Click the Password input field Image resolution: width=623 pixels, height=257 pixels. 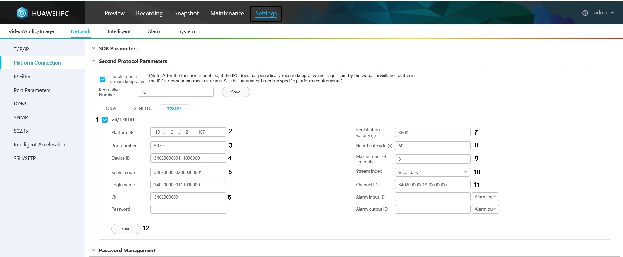pyautogui.click(x=188, y=209)
